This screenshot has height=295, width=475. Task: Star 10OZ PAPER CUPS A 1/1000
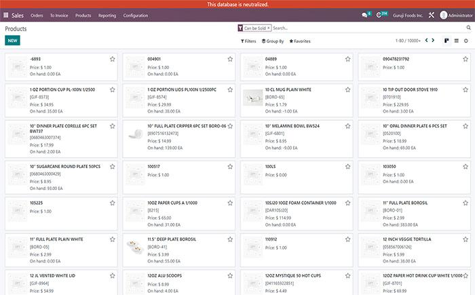tap(230, 203)
